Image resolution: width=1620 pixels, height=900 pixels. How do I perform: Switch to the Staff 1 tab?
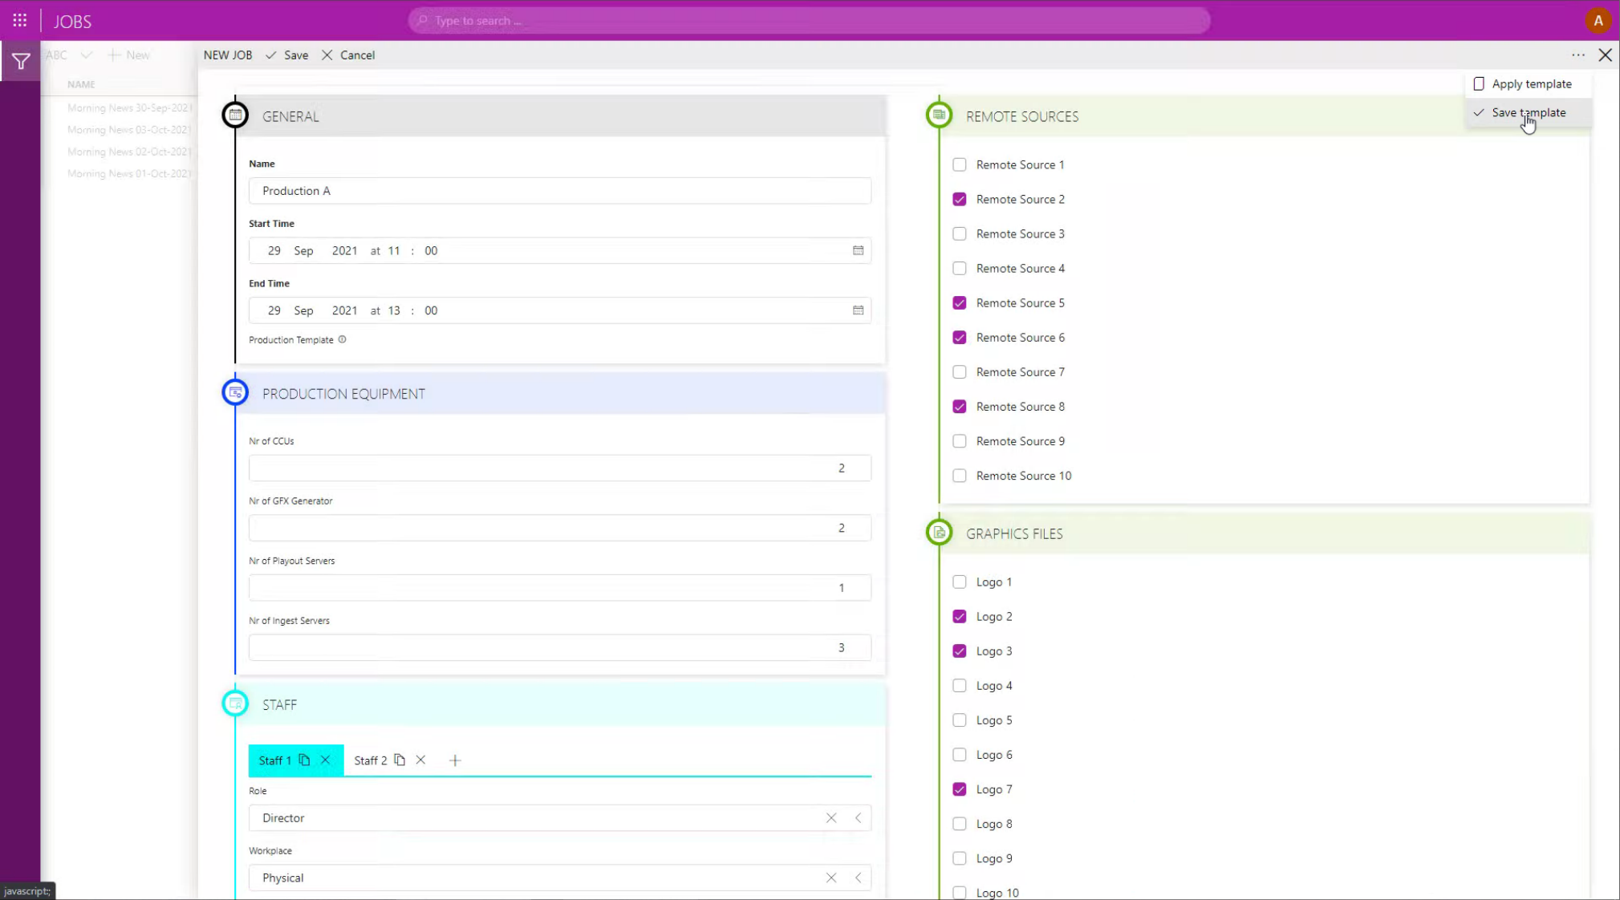[x=274, y=760]
